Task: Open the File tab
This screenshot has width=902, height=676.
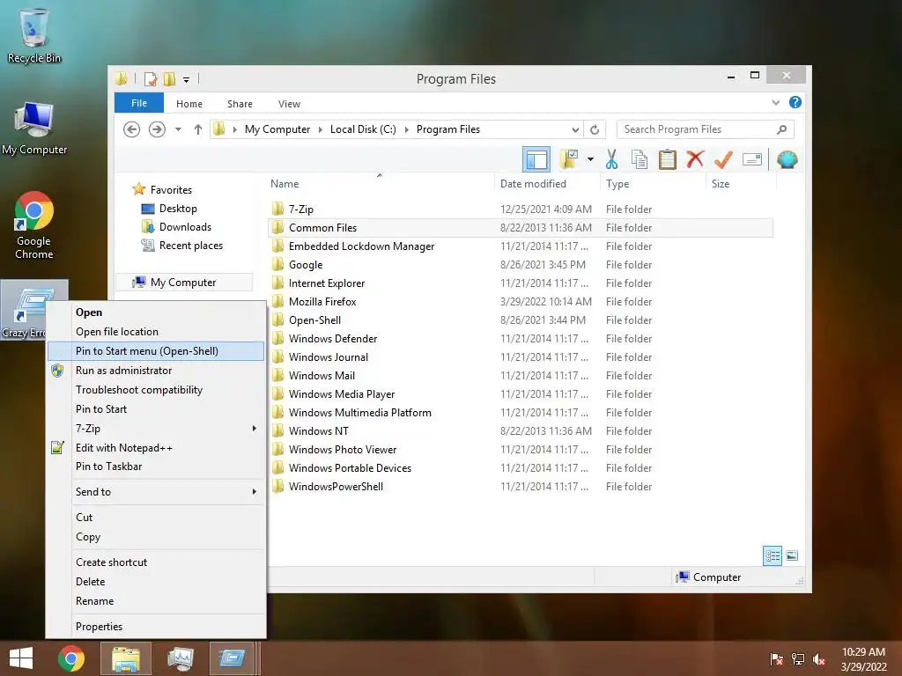Action: pyautogui.click(x=139, y=103)
